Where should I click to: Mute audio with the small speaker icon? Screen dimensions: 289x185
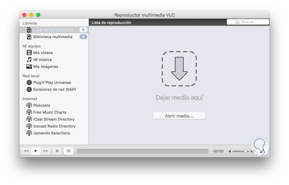point(230,151)
